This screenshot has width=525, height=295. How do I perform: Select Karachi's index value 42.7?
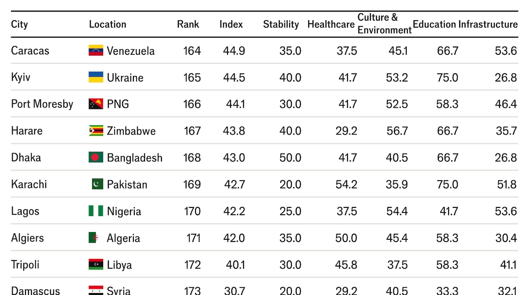[x=234, y=184]
